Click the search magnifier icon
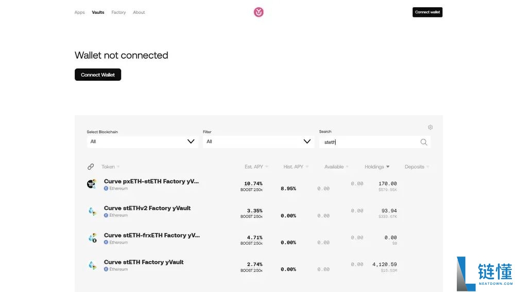Screen dimensions: 515x292 [423, 142]
